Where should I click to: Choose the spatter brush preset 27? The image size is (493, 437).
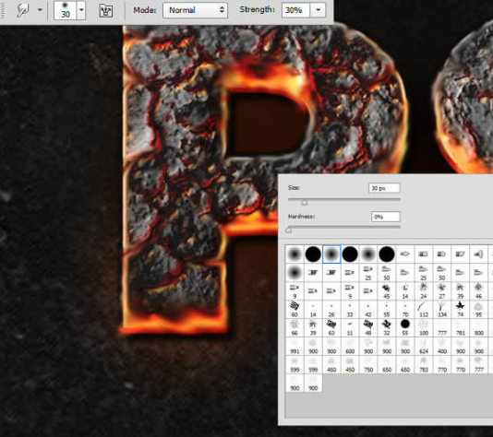pyautogui.click(x=441, y=291)
